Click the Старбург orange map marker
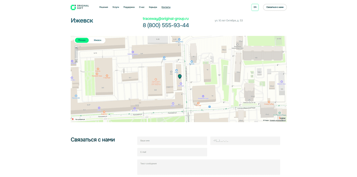Viewport: 357px width, 177px height. tap(107, 75)
